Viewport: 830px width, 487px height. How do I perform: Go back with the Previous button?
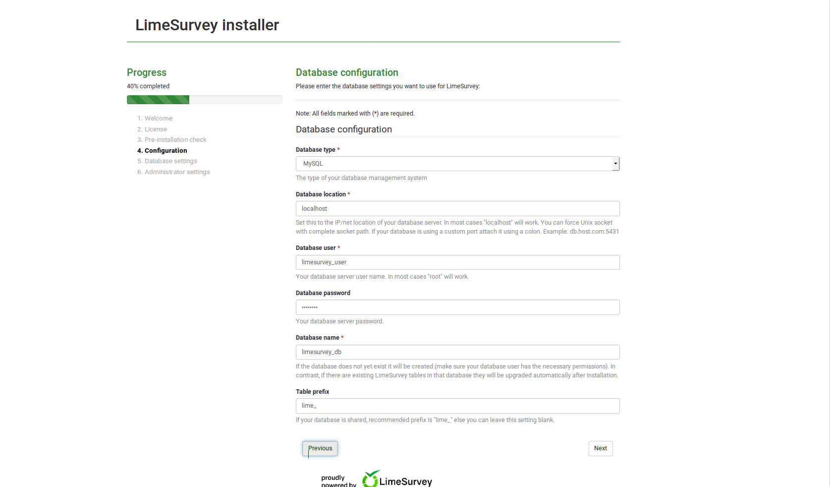pyautogui.click(x=320, y=448)
